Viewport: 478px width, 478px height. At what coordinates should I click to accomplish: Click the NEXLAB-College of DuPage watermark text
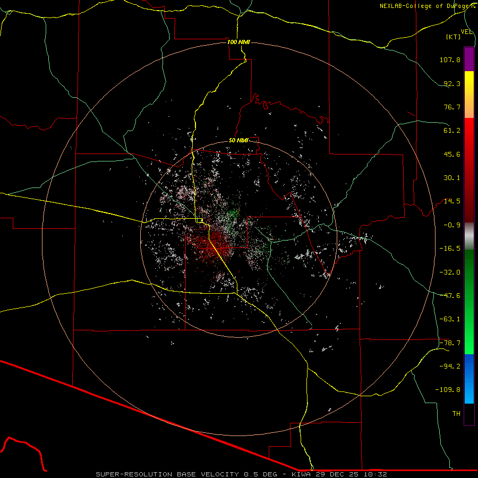pyautogui.click(x=427, y=6)
